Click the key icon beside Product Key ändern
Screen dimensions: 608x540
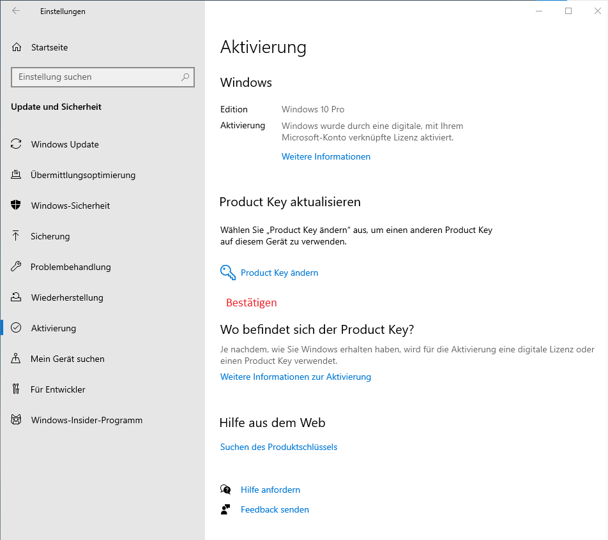[x=228, y=273]
